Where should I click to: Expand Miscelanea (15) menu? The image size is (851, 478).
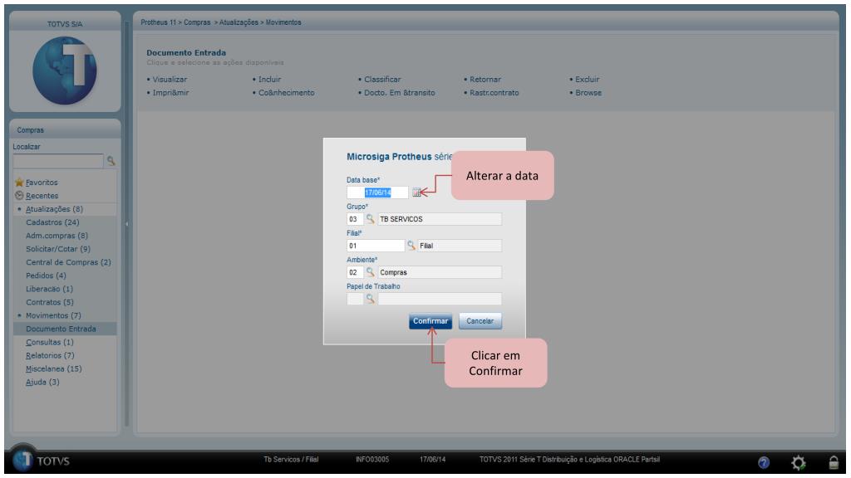[54, 368]
